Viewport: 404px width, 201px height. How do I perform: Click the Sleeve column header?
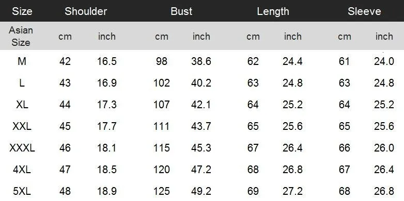click(x=364, y=11)
